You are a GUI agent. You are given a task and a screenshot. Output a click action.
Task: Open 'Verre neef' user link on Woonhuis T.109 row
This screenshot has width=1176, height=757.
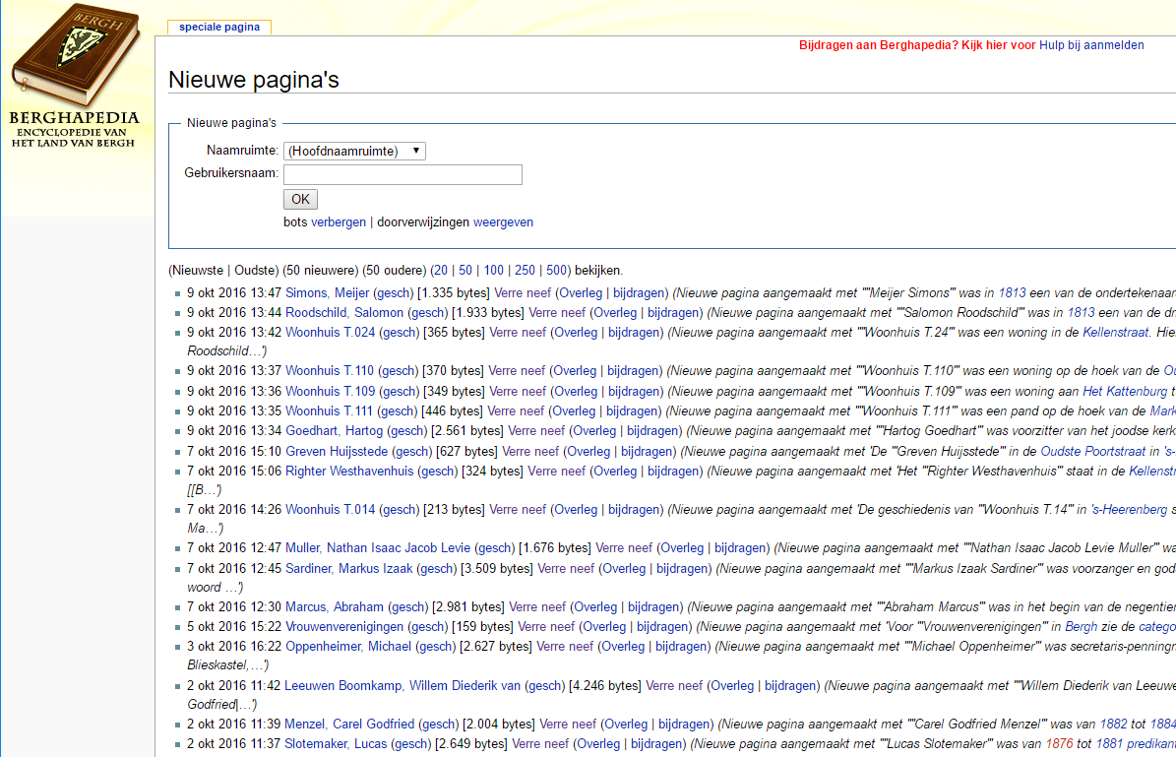[518, 391]
